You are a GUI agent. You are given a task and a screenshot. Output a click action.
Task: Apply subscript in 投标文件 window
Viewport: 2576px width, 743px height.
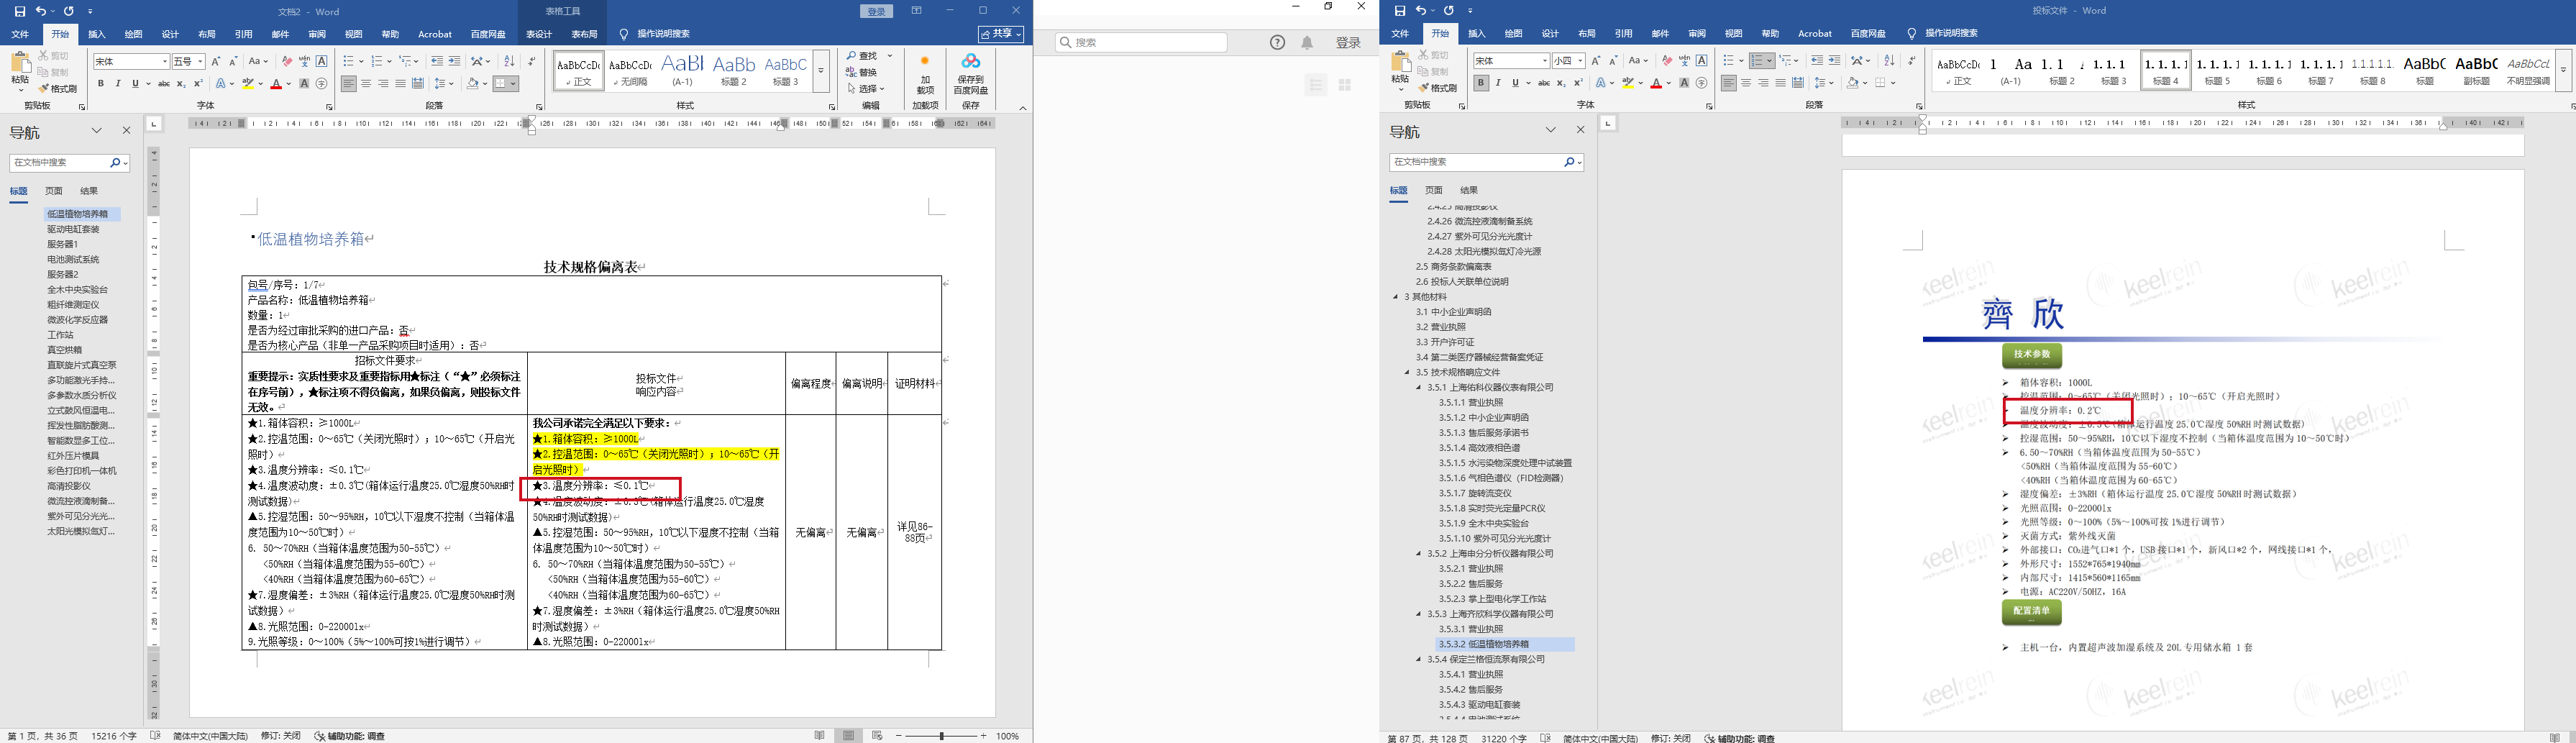coord(1561,84)
